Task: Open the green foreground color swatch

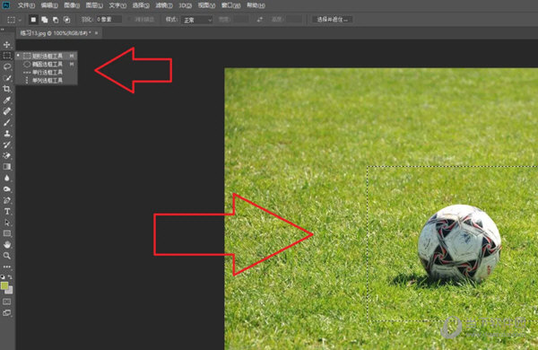Action: [4, 285]
